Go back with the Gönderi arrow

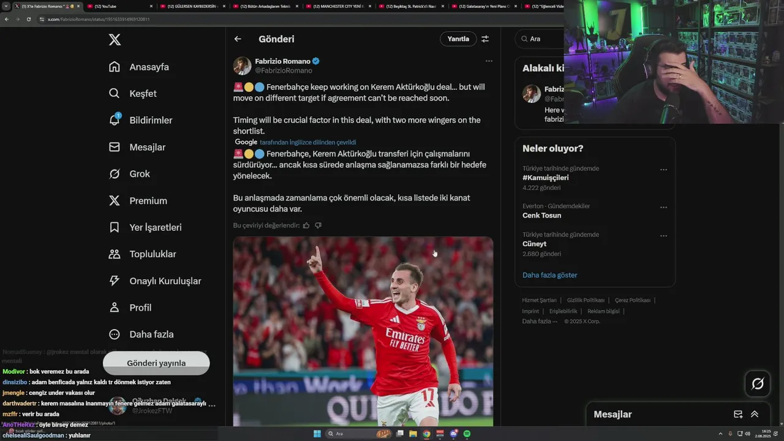[x=238, y=39]
